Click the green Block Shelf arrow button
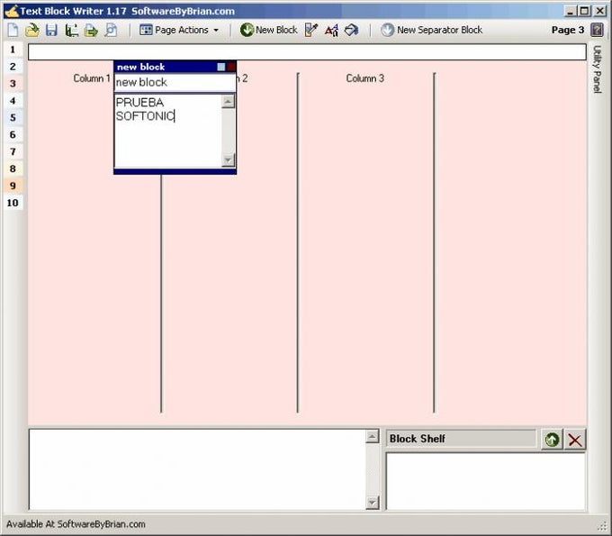Image resolution: width=612 pixels, height=536 pixels. (552, 440)
